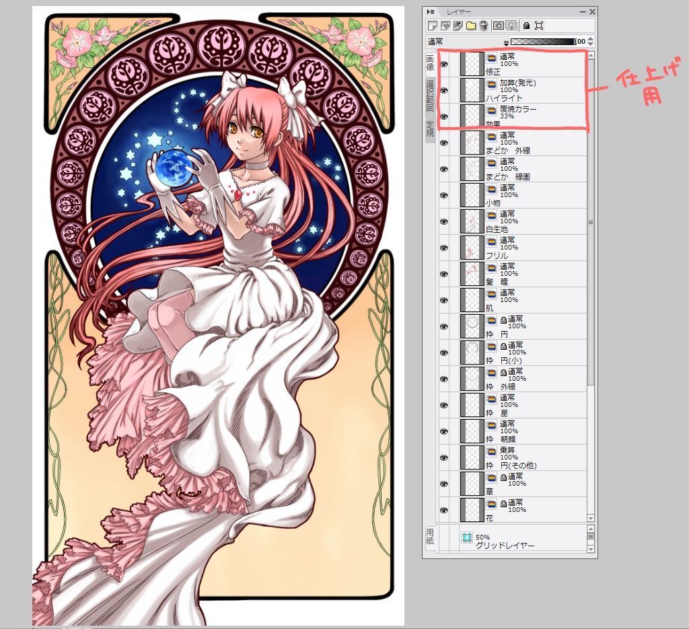Viewport: 689px width, 629px height.
Task: Toggle the 白生地 layer eye
Action: coord(444,222)
